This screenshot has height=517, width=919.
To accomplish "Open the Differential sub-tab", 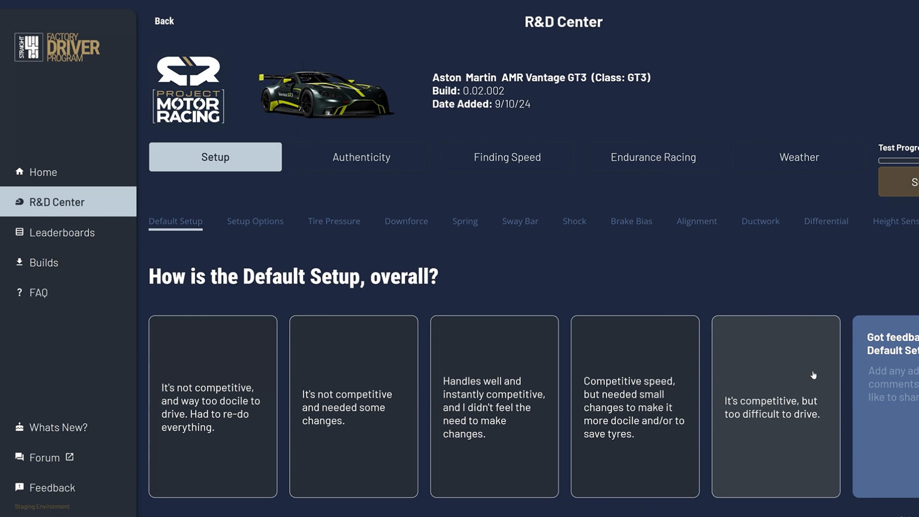I will pos(826,221).
